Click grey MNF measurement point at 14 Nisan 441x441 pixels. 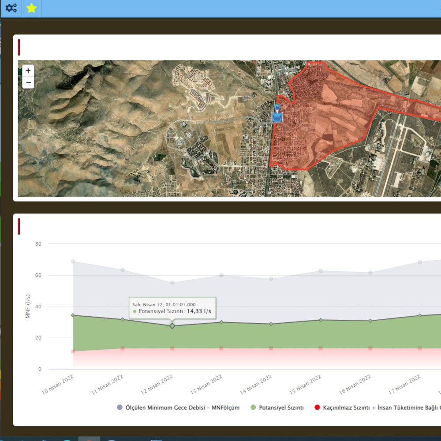point(271,279)
